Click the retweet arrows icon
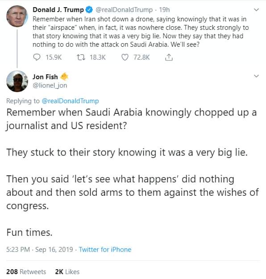The height and width of the screenshot is (279, 266). [81, 57]
